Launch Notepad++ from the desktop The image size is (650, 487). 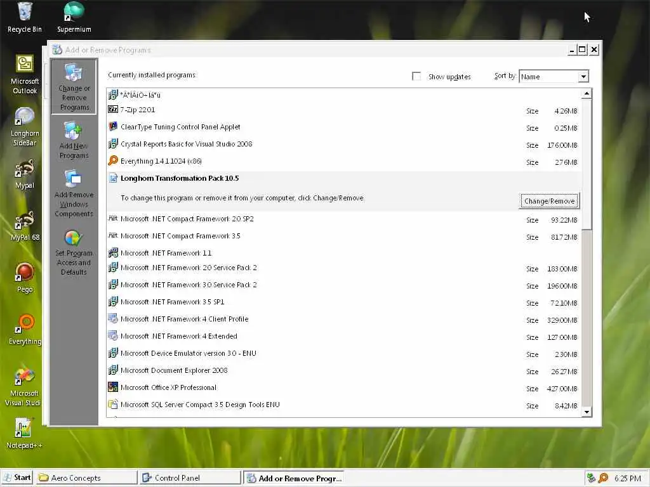tap(23, 434)
